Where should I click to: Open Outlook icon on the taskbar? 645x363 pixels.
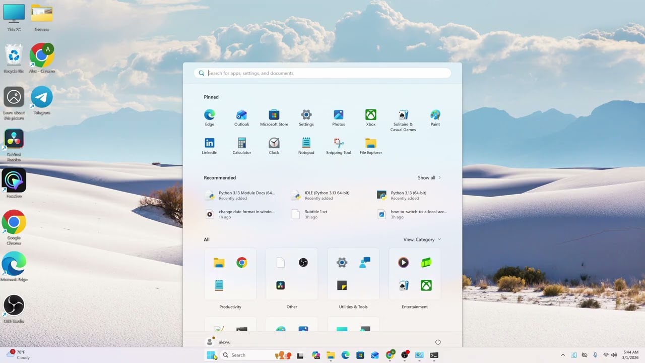(375, 355)
